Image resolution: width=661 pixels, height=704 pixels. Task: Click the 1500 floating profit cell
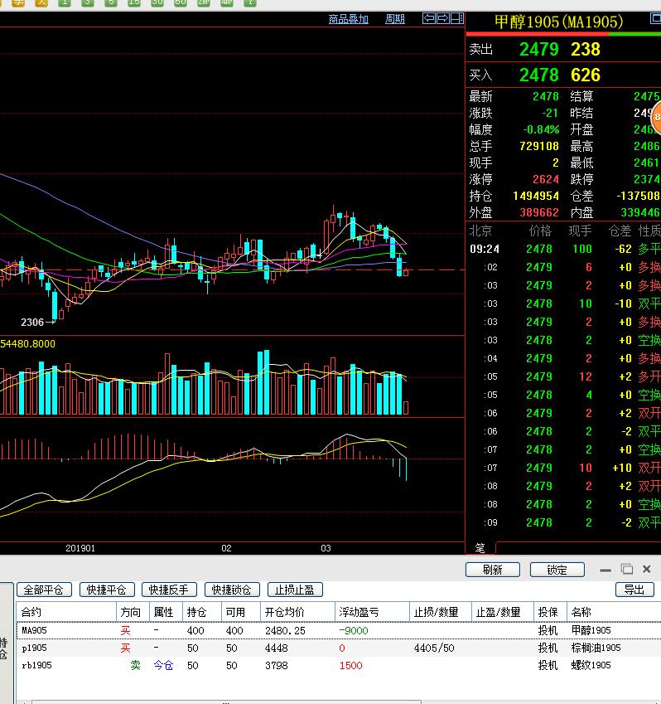[350, 665]
